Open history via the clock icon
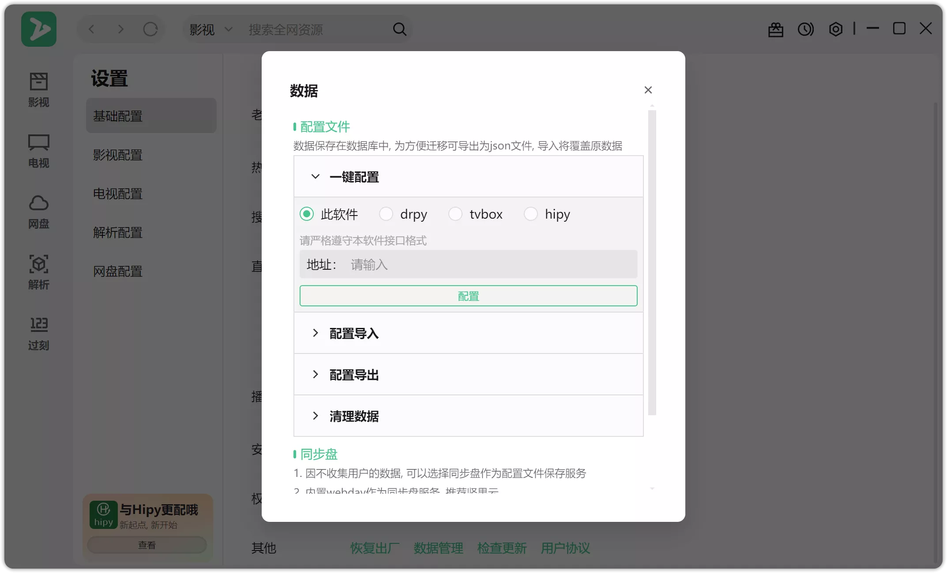The width and height of the screenshot is (947, 573). coord(805,29)
